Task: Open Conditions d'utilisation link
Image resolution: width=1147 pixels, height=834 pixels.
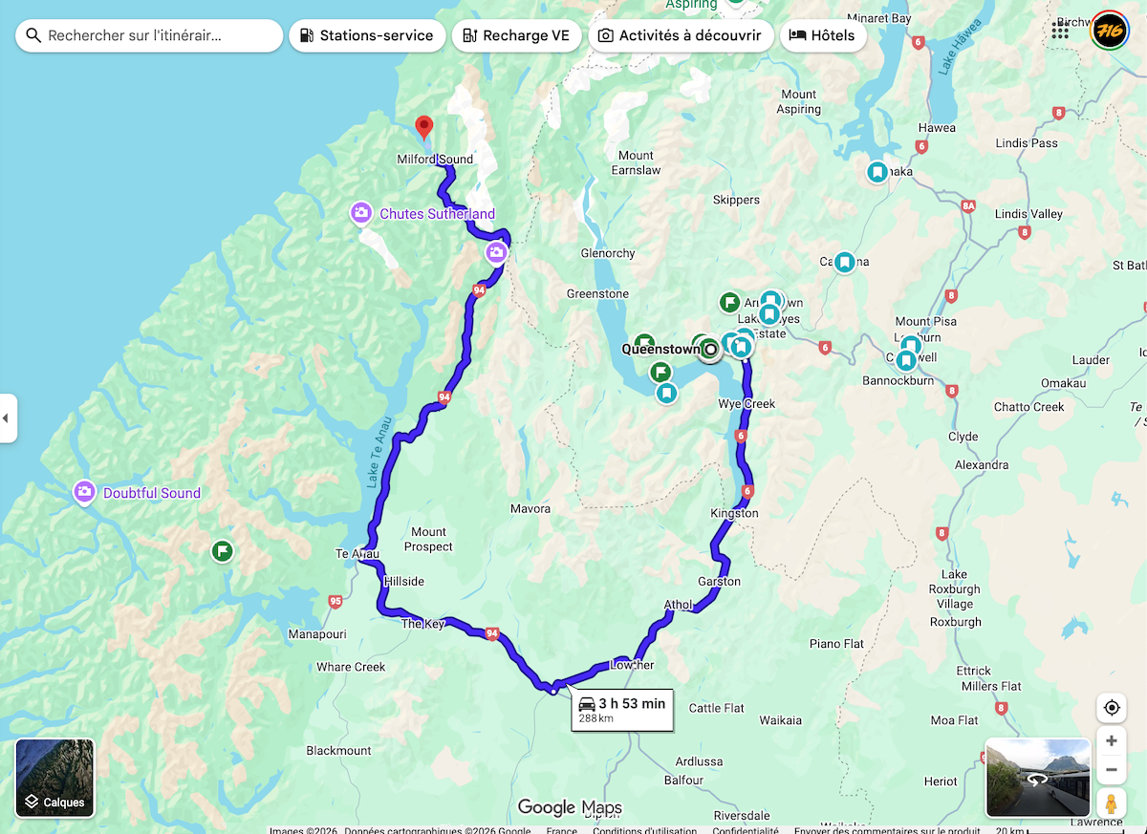Action: click(644, 829)
